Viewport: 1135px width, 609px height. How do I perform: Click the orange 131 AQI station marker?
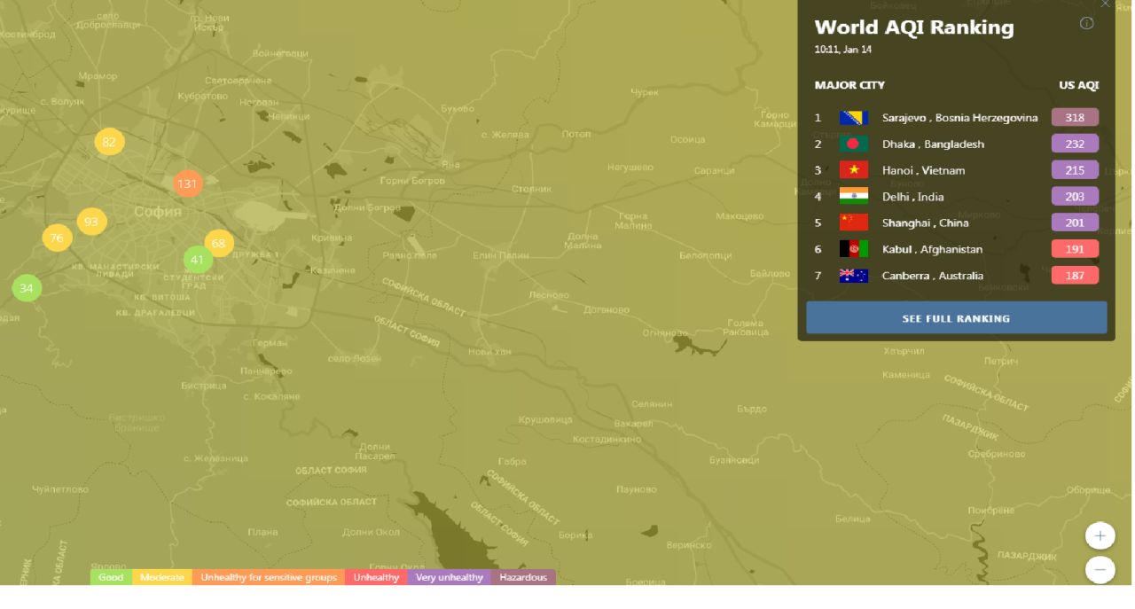point(187,184)
